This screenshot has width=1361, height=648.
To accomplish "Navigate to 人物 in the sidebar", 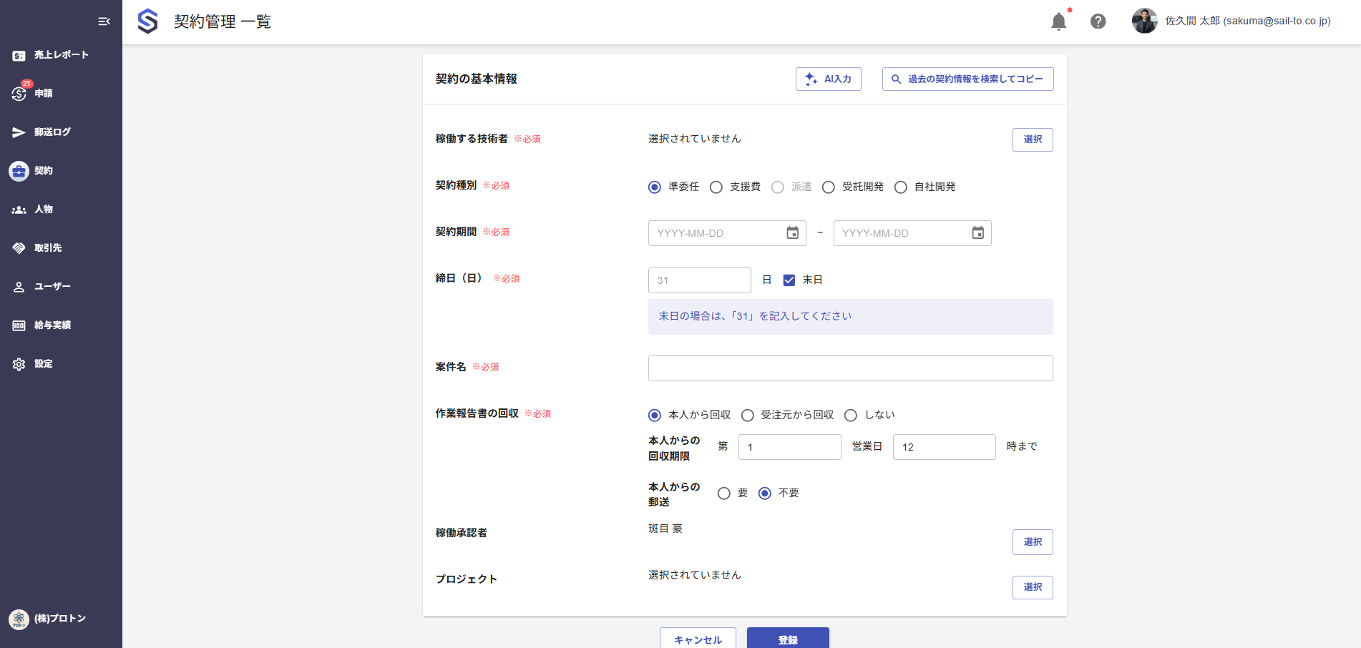I will 43,209.
